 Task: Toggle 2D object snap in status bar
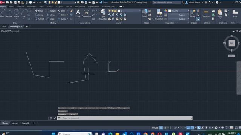(192, 127)
